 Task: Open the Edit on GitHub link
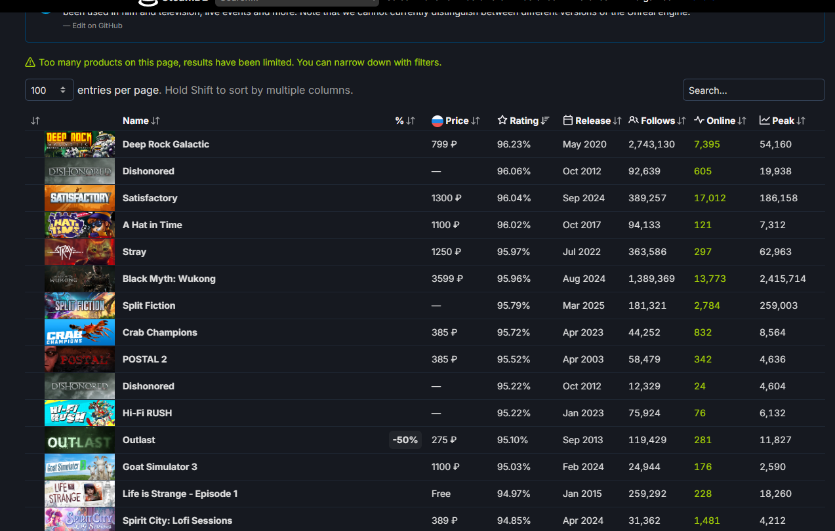point(97,26)
